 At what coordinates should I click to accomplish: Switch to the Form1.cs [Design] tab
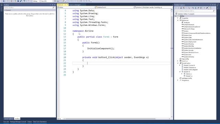[75, 5]
